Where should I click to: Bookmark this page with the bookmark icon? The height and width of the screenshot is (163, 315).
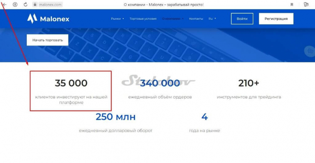point(292,4)
